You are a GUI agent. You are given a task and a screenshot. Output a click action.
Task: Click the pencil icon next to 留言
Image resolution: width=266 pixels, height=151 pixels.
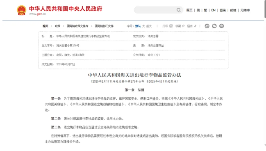(195, 26)
